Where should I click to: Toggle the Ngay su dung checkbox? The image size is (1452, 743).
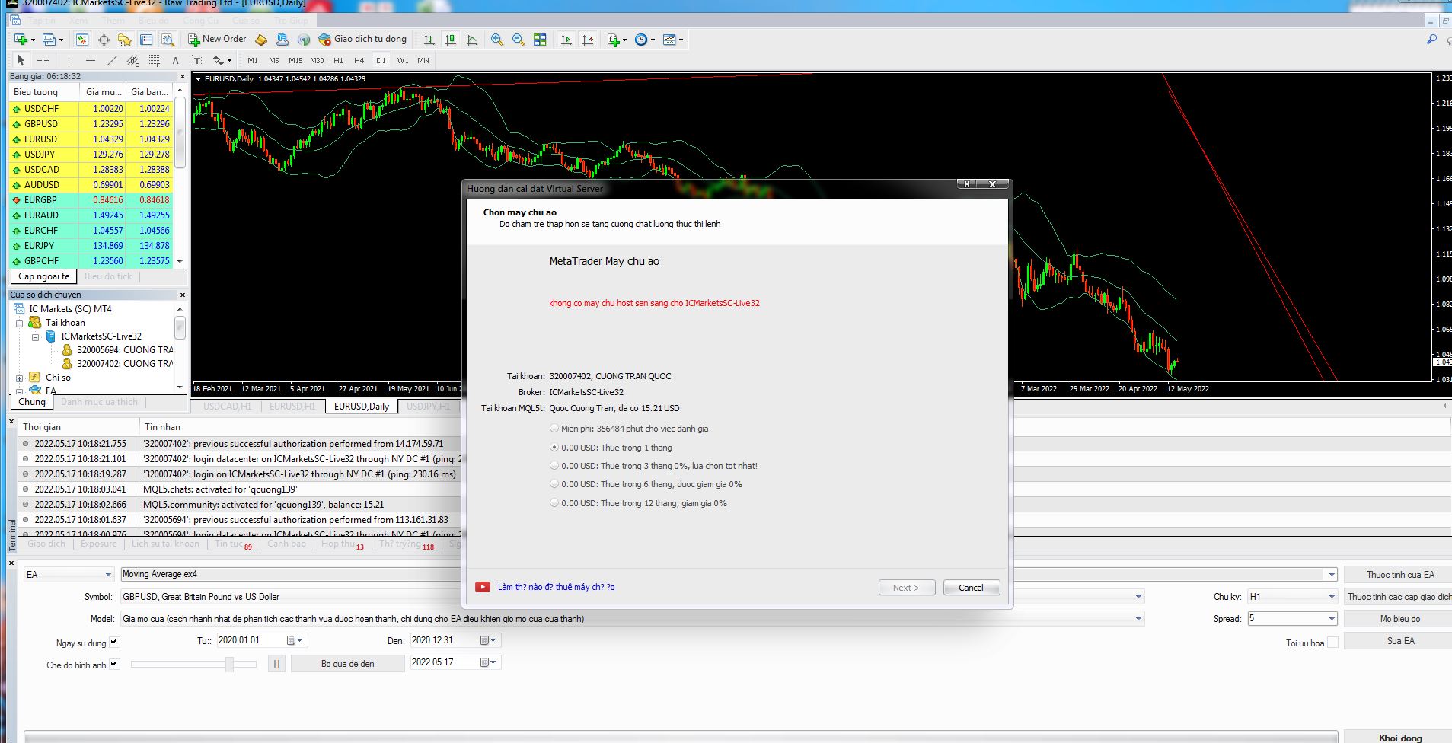pyautogui.click(x=114, y=642)
